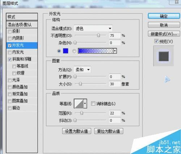Click 复位为默认值 button
Screen dimensions: 181x154
click(109, 131)
